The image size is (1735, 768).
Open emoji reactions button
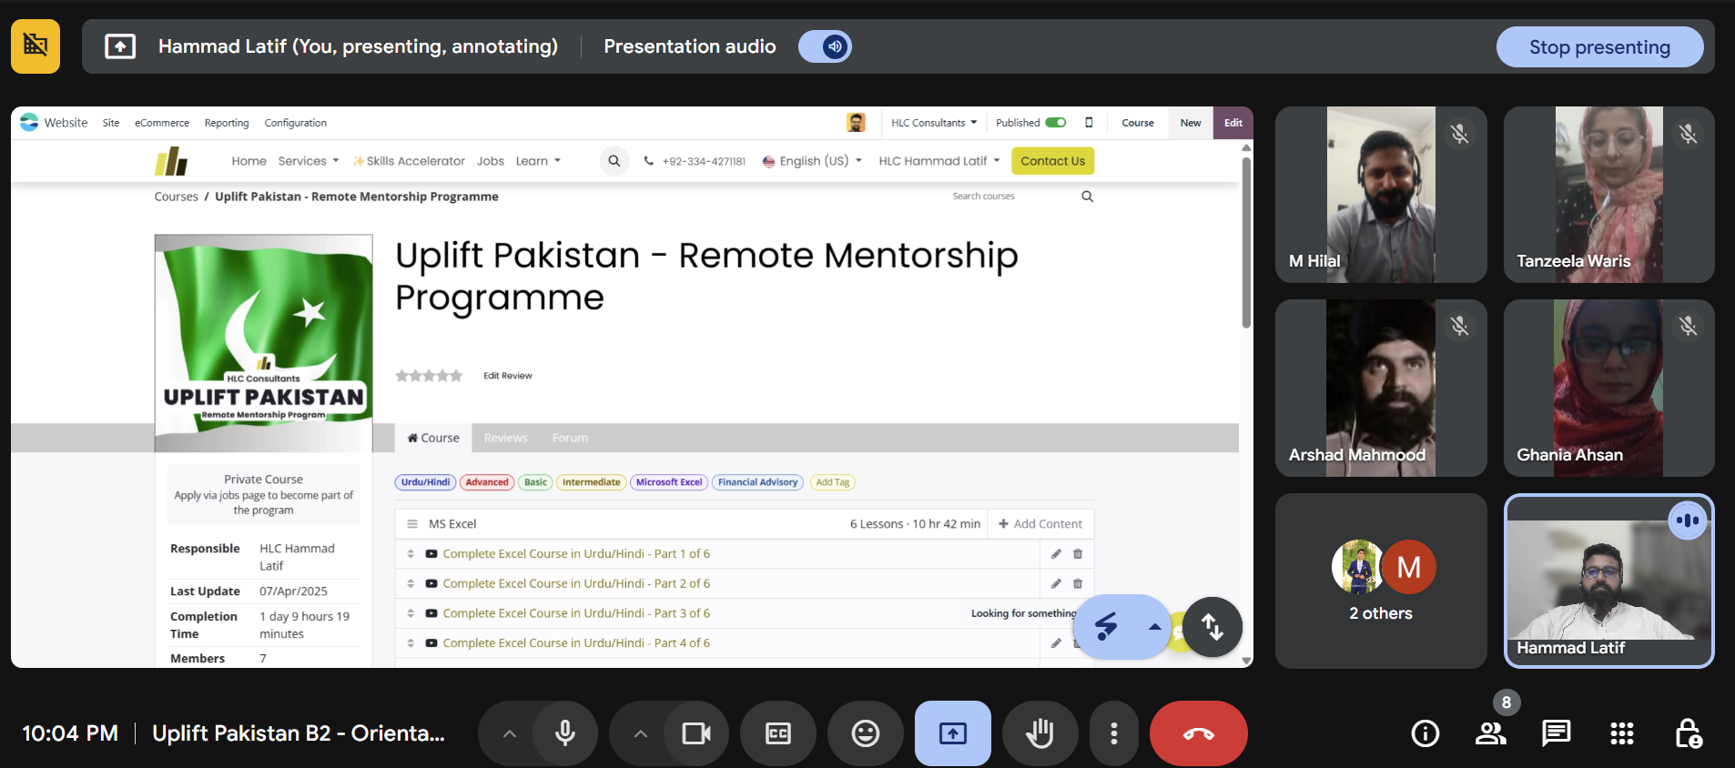[866, 733]
